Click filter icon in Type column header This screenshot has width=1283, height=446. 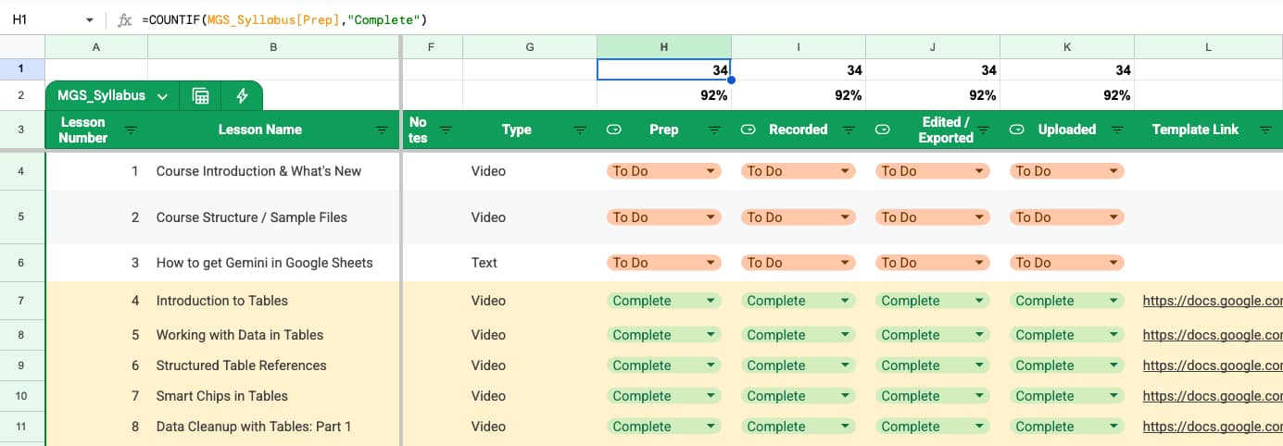tap(580, 130)
